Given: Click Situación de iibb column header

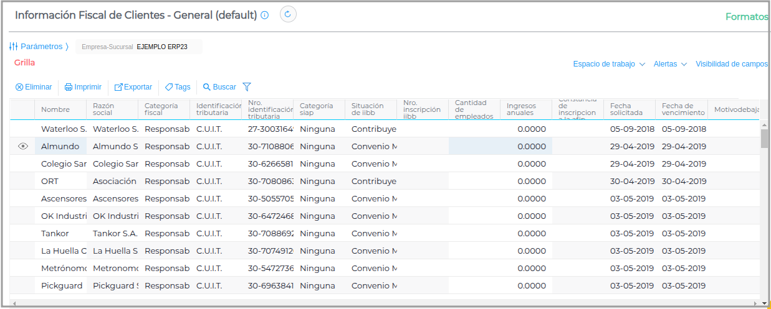Looking at the screenshot, I should click(x=371, y=109).
